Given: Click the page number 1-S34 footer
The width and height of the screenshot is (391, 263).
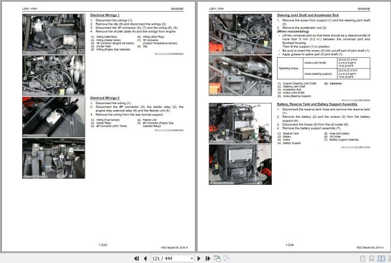Looking at the screenshot, I should click(289, 245).
